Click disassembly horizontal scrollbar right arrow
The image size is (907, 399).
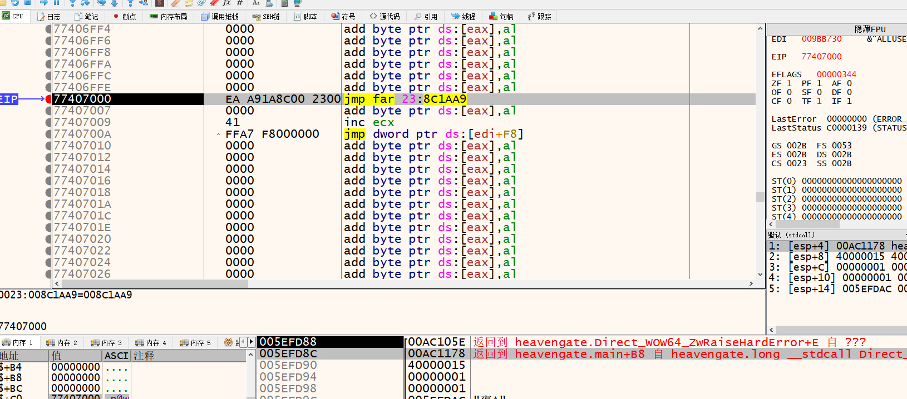751,283
